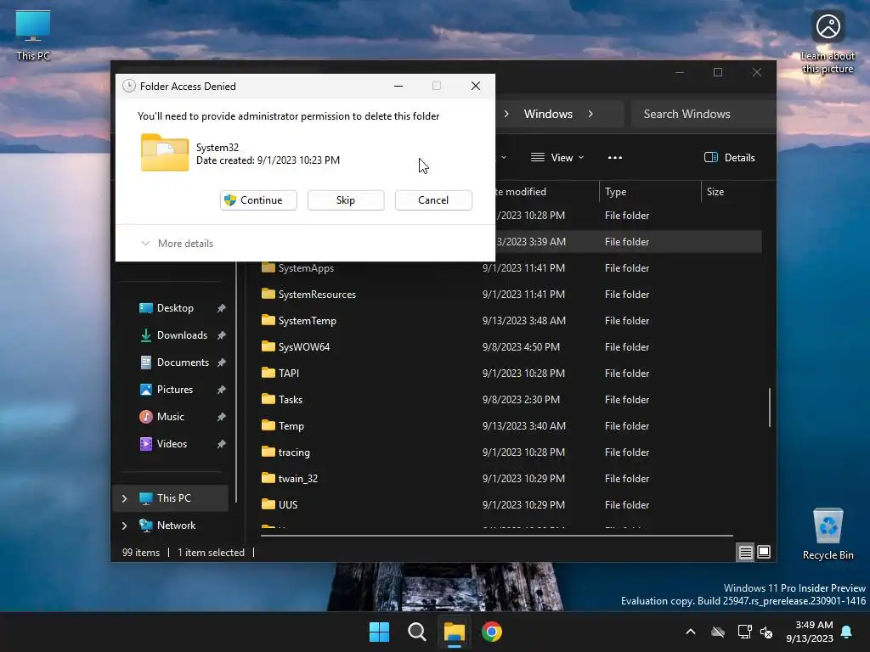
Task: Select the tracing folder
Action: (294, 452)
